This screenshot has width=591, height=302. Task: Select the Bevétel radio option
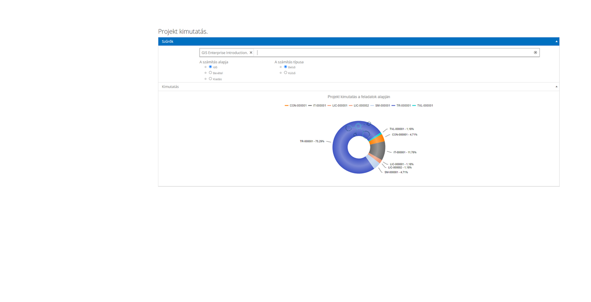point(210,73)
